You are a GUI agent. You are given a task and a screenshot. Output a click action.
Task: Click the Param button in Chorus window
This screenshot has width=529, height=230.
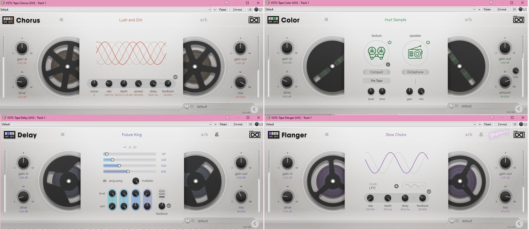click(x=223, y=10)
